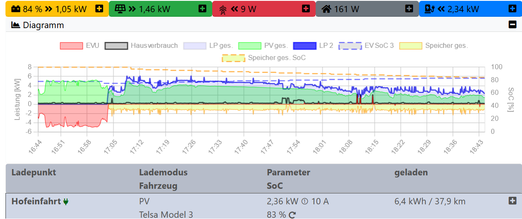The image size is (522, 219).
Task: Hide the PV ges. series in legend
Action: point(263,45)
